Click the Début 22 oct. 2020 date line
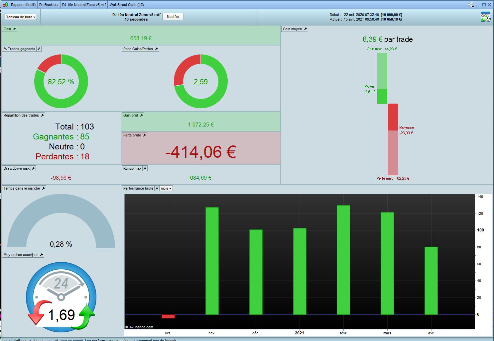The height and width of the screenshot is (341, 494). (366, 15)
